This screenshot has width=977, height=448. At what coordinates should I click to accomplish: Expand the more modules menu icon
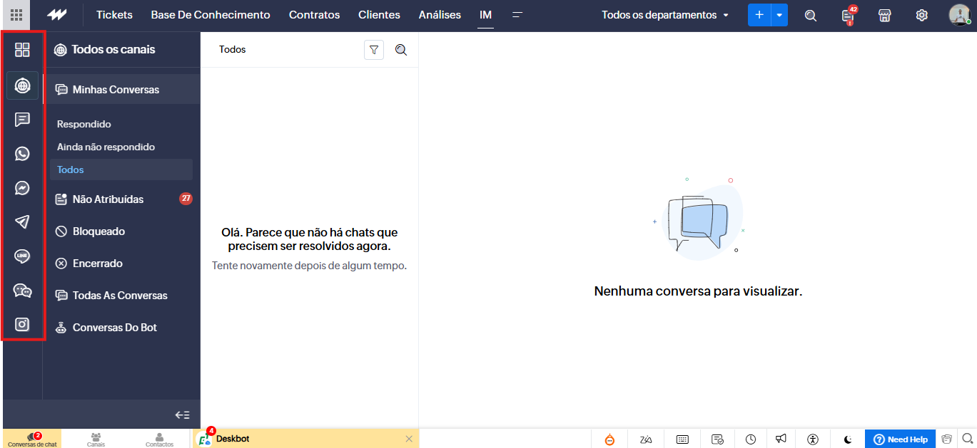click(x=517, y=15)
